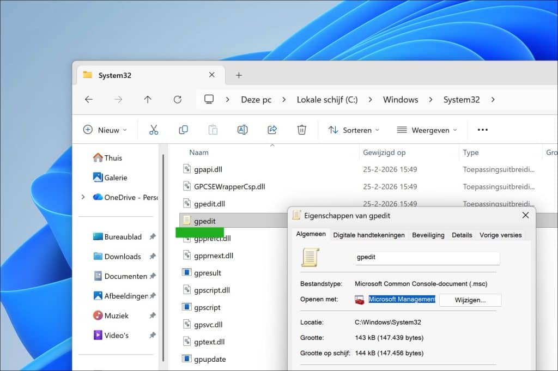This screenshot has width=558, height=371.
Task: Open the Weergeven dropdown
Action: click(427, 130)
